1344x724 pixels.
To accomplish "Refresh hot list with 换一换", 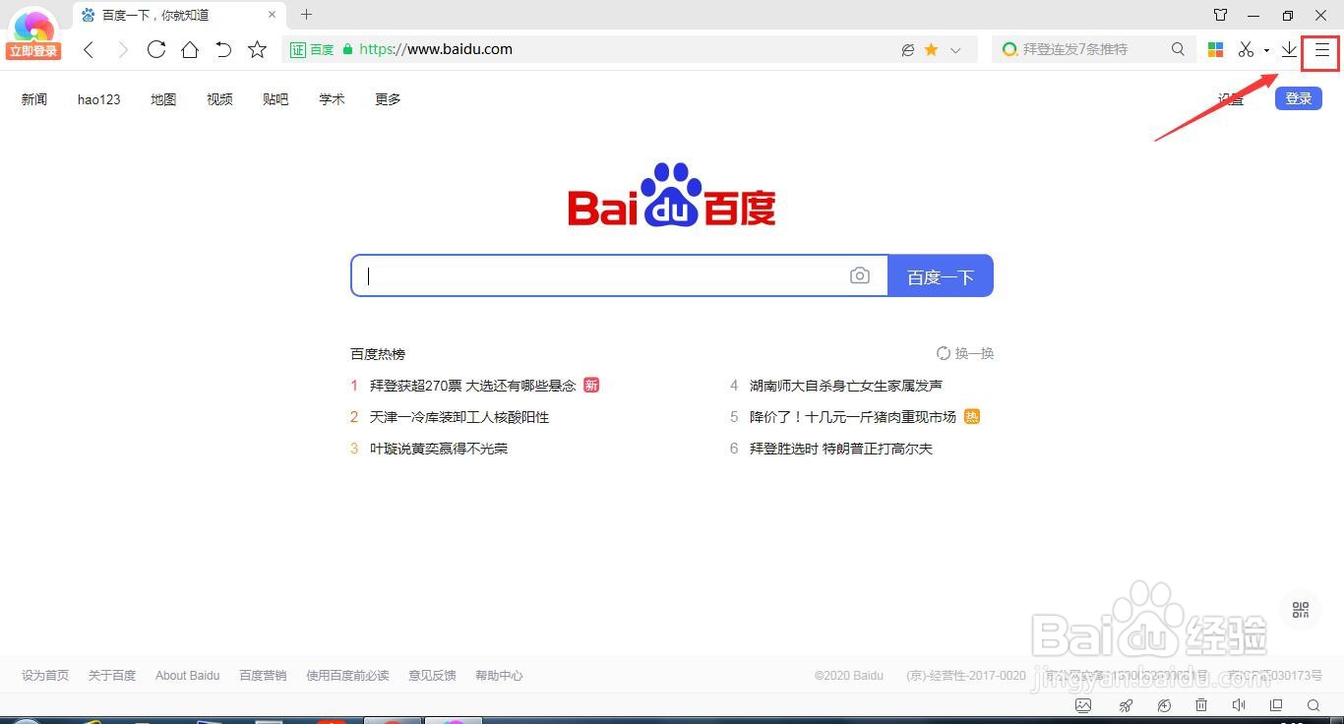I will point(965,353).
